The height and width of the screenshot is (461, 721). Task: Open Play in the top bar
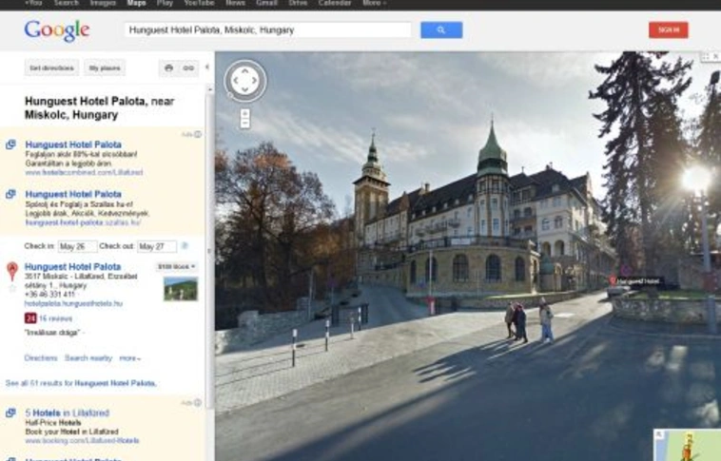coord(165,3)
